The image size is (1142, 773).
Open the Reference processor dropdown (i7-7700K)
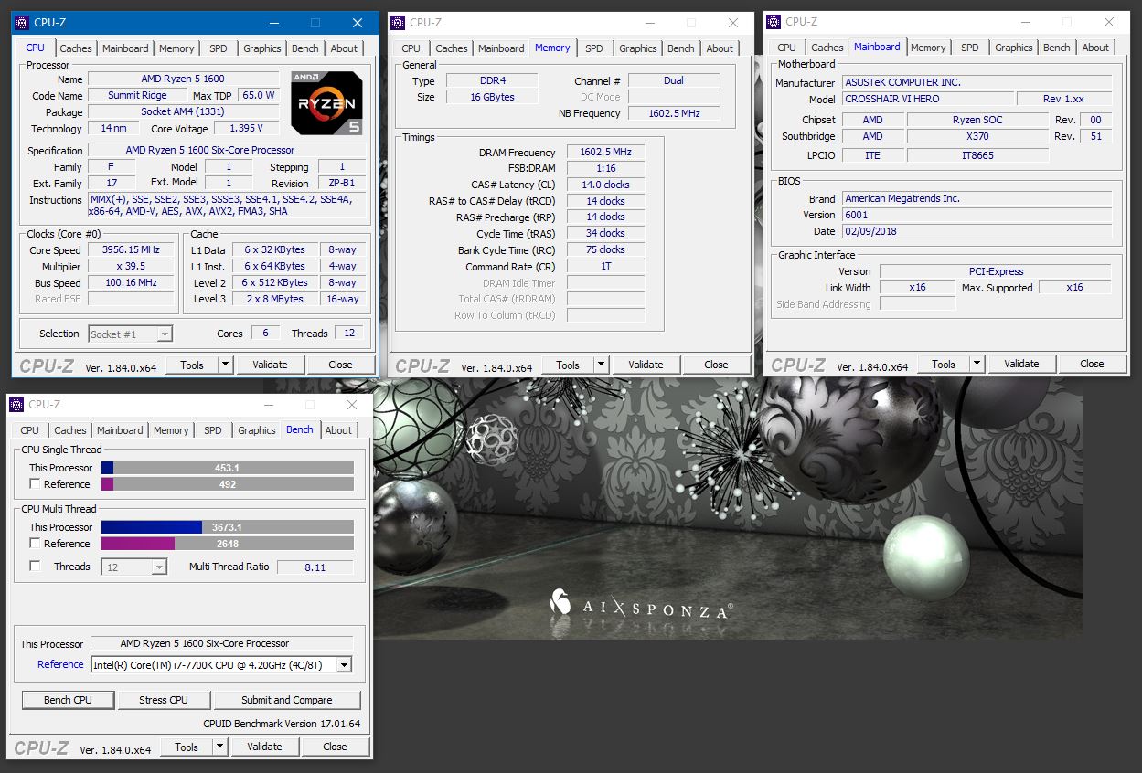coord(221,665)
